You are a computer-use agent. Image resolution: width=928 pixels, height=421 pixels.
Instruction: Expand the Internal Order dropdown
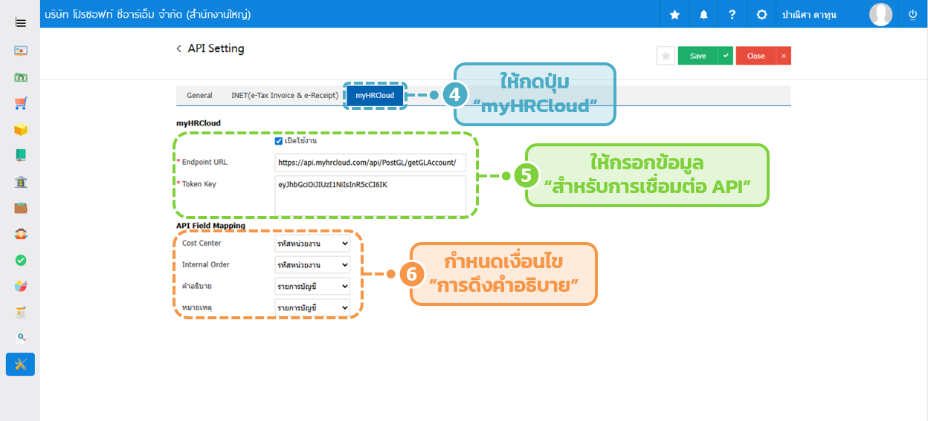[x=312, y=265]
